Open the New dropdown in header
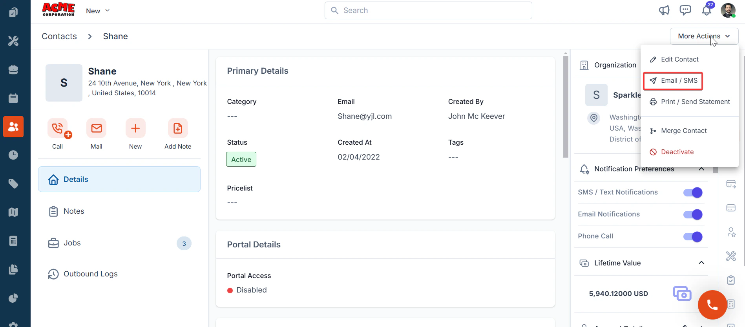 tap(98, 11)
